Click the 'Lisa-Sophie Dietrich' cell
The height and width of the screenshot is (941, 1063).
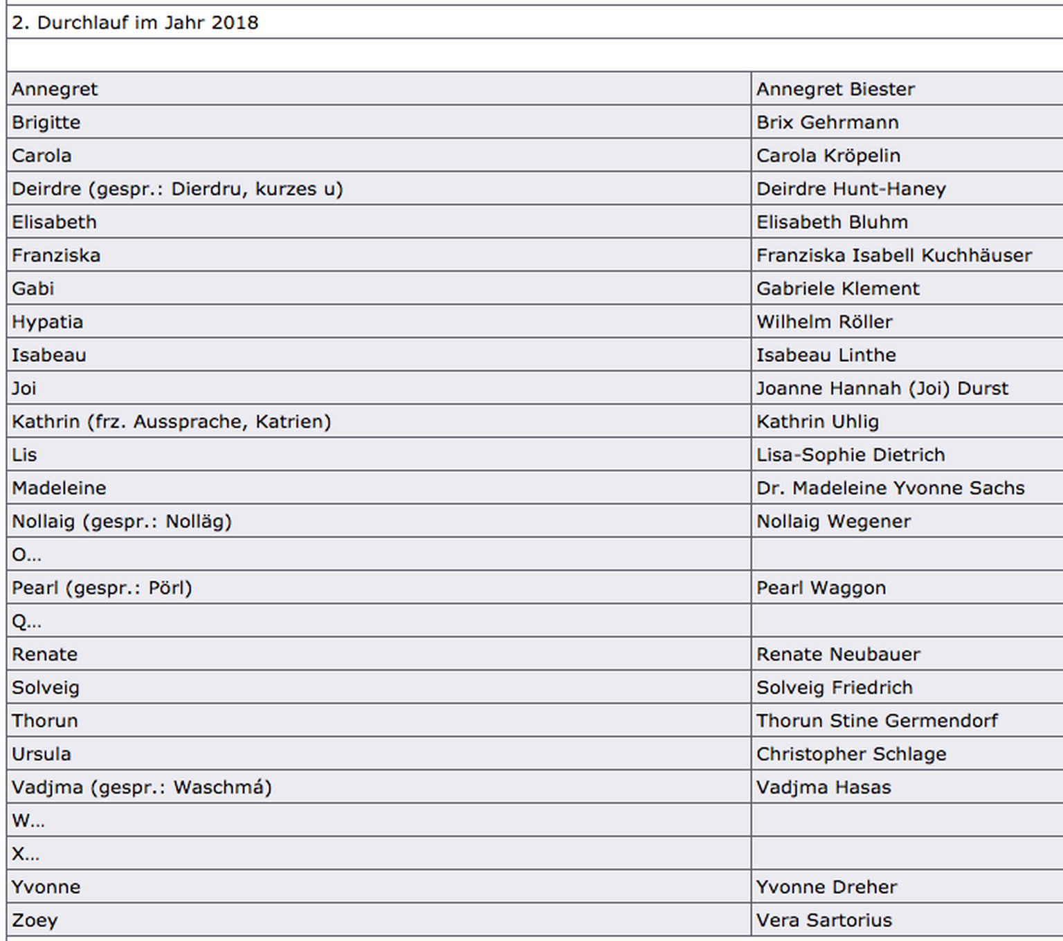(851, 455)
